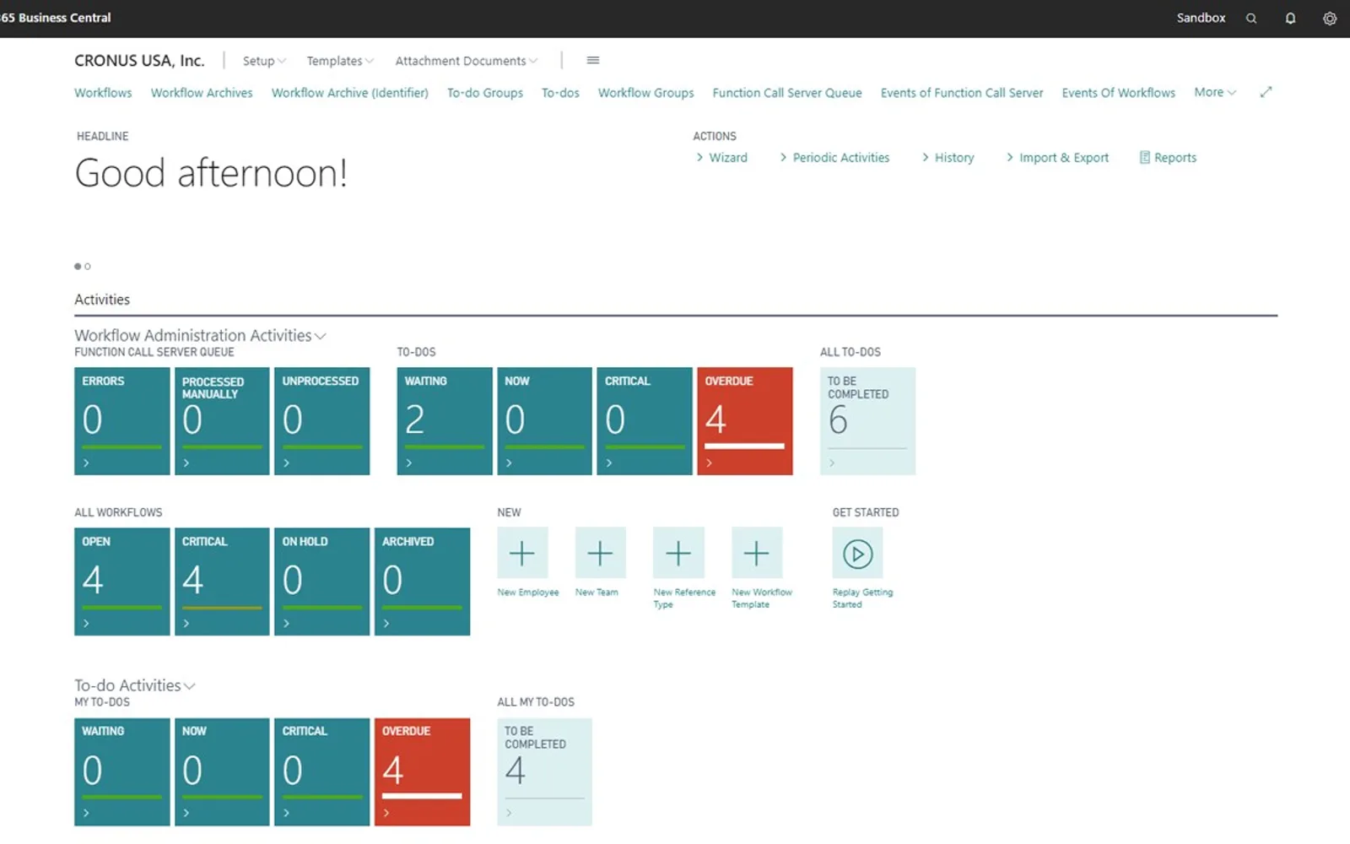Image resolution: width=1350 pixels, height=844 pixels.
Task: Open Events Of Workflows link
Action: pos(1118,93)
